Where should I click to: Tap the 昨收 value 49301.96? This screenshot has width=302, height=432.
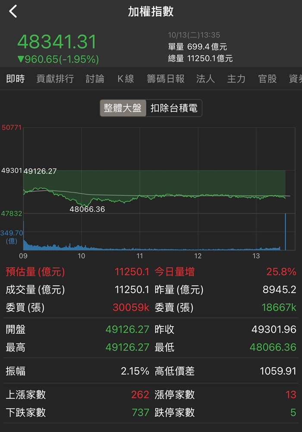pyautogui.click(x=274, y=330)
